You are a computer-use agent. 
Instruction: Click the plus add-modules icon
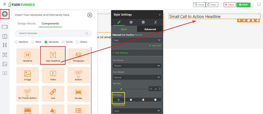[5, 14]
